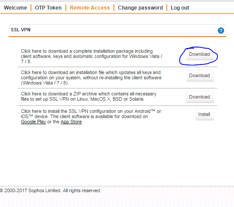Image resolution: width=234 pixels, height=207 pixels.
Task: Download the ZIP archive for Linux/MacOS
Action: click(x=200, y=97)
